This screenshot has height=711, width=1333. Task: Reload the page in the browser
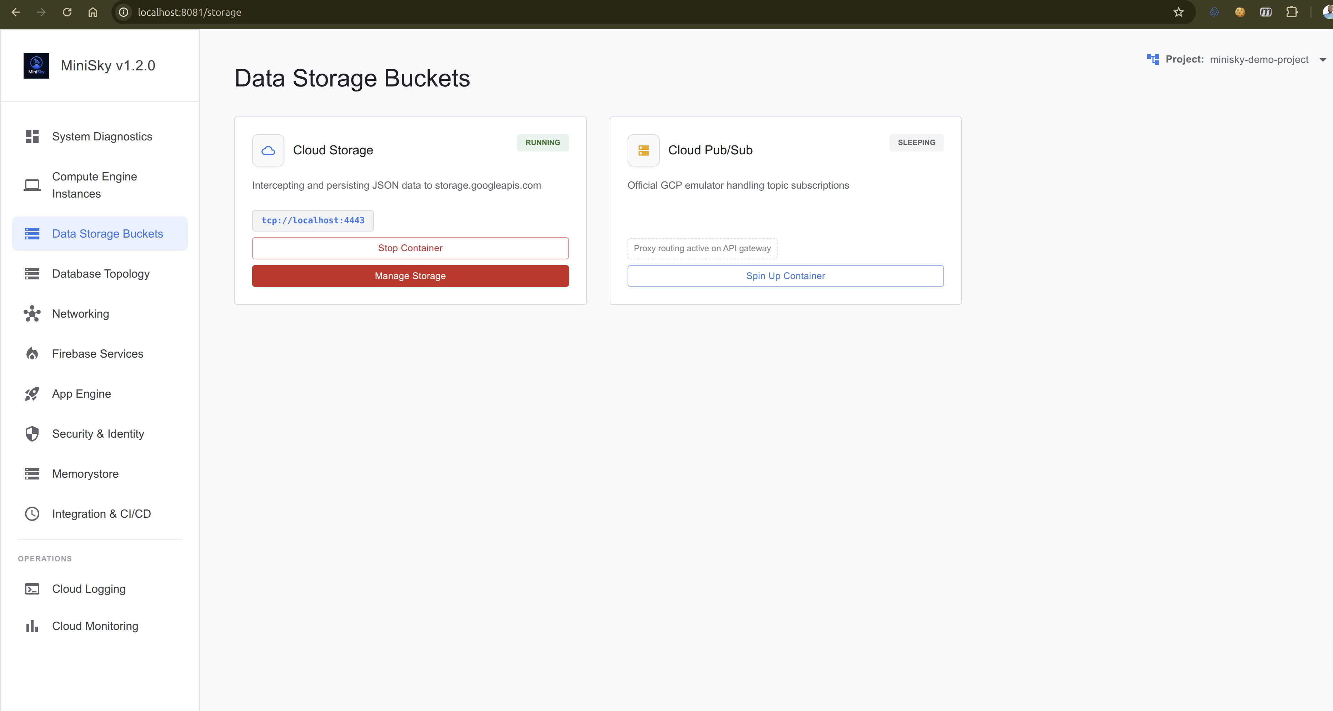67,12
